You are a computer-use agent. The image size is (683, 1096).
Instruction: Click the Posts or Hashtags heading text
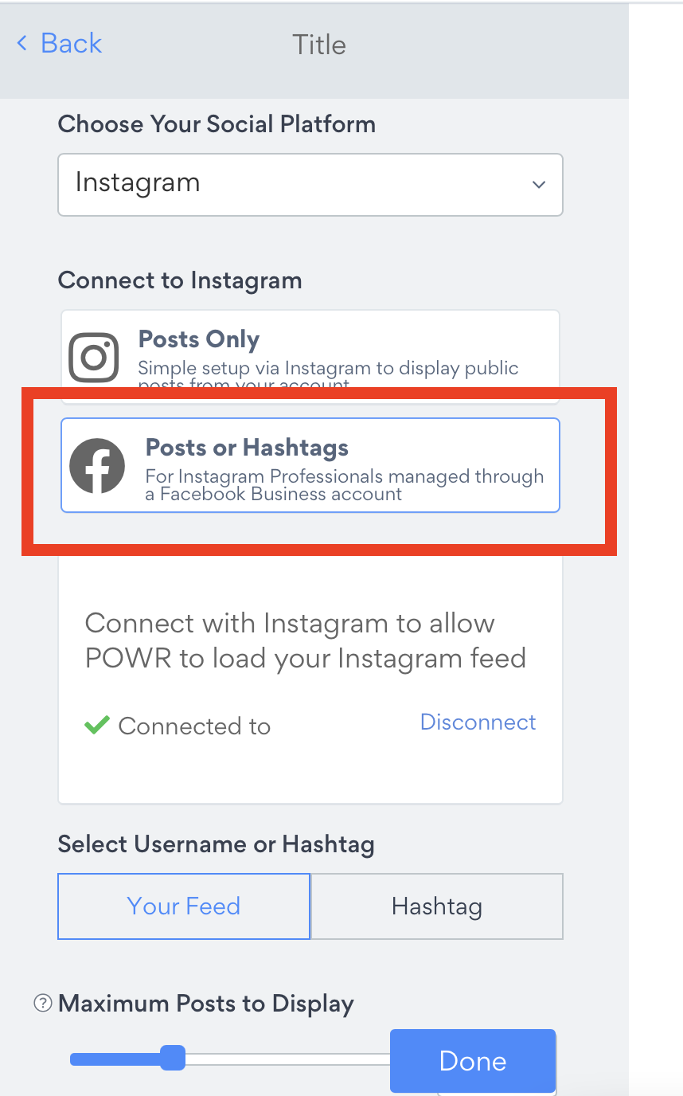coord(247,448)
